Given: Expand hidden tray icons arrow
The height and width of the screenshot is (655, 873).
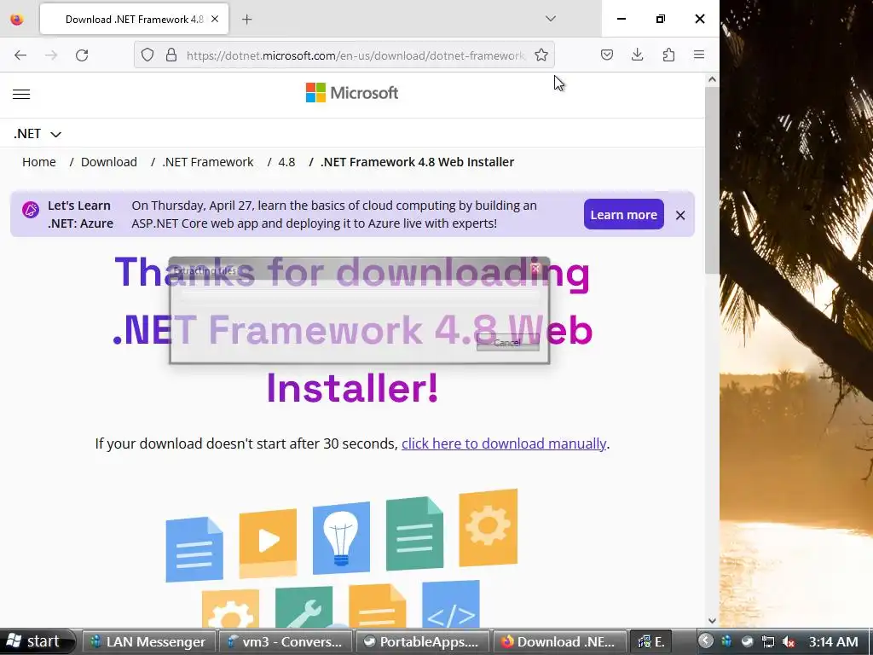Looking at the screenshot, I should (x=705, y=641).
